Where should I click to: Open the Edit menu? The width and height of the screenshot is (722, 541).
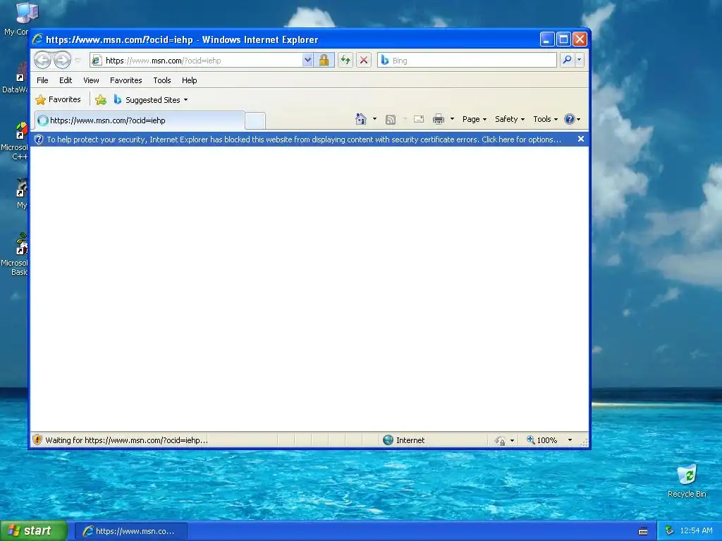66,80
